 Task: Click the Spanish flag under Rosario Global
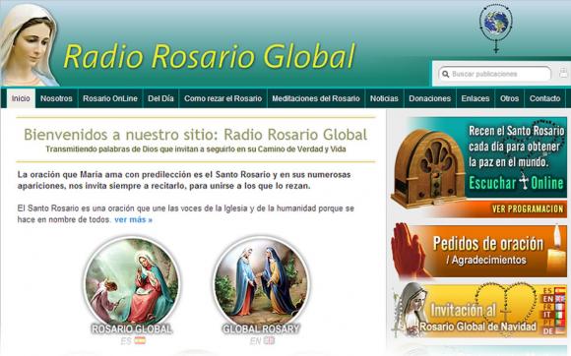pos(140,340)
